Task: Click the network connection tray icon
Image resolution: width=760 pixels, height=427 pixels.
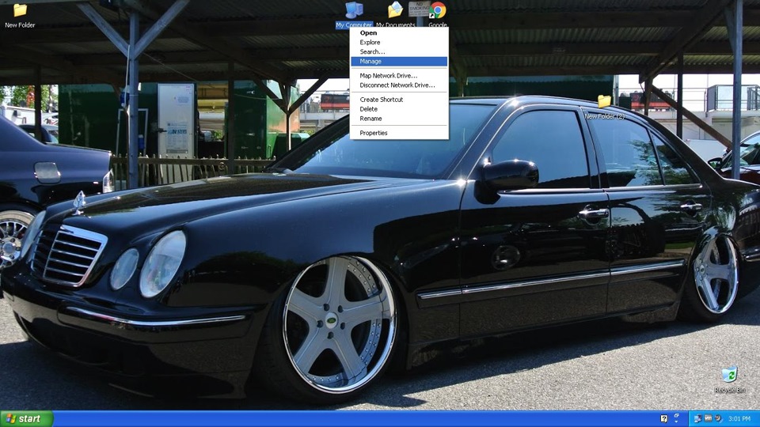Action: pyautogui.click(x=697, y=418)
